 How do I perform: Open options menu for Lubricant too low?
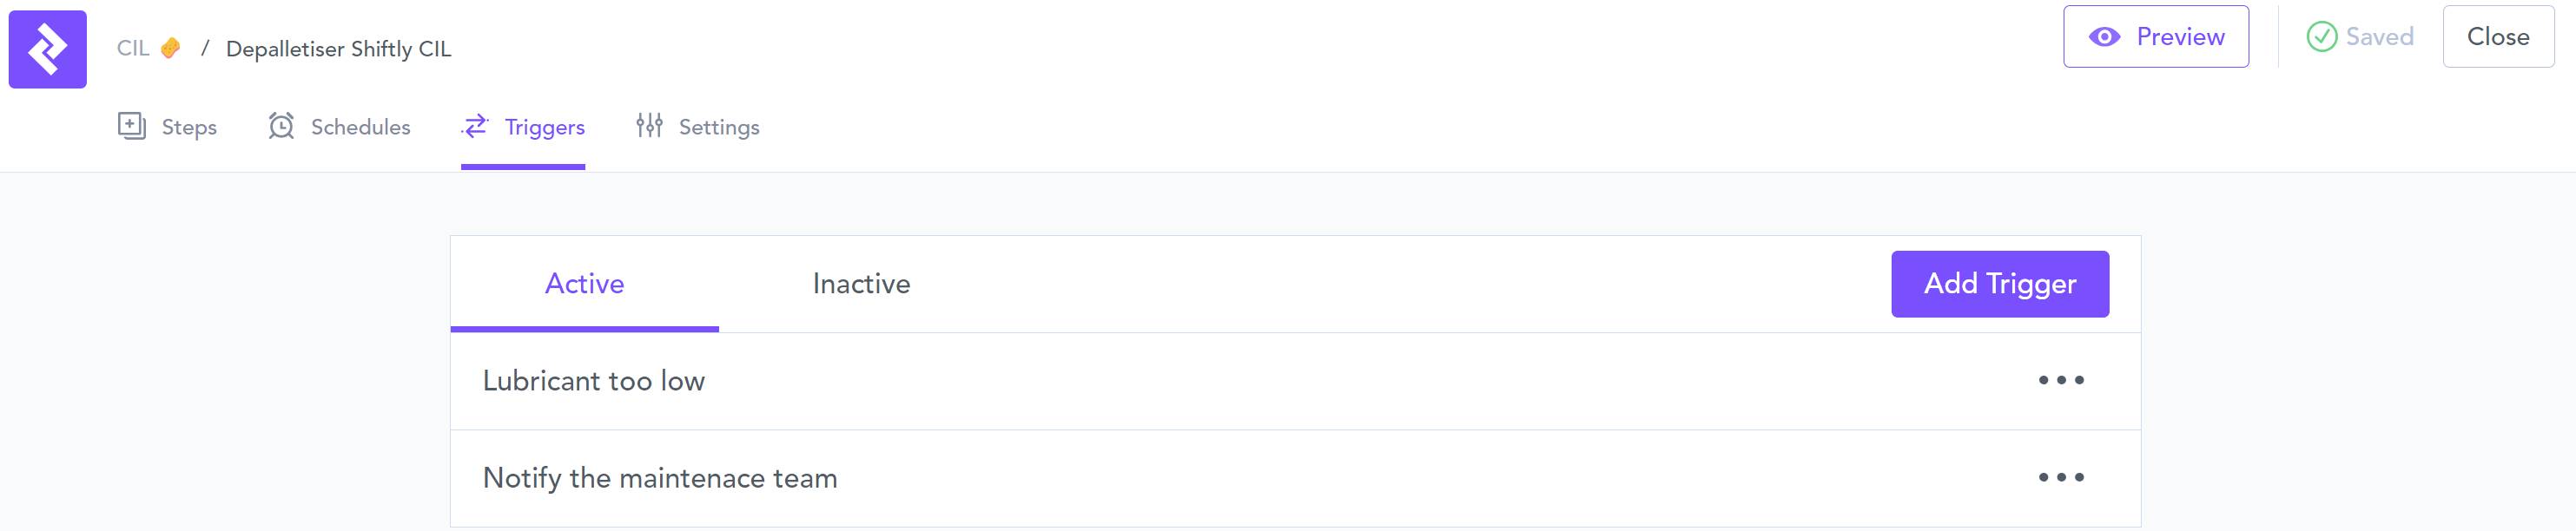point(2060,380)
